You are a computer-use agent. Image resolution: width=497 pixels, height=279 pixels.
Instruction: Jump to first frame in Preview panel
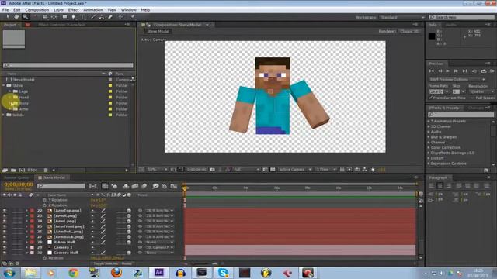coord(432,71)
